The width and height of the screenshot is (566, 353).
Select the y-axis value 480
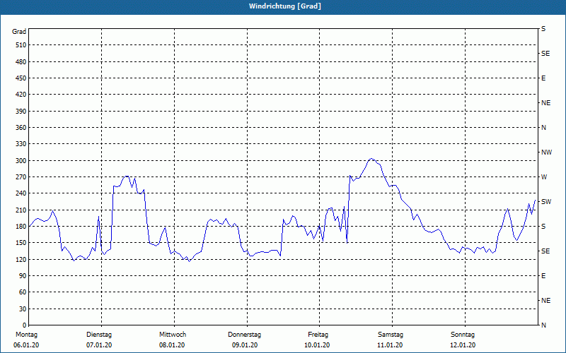coord(21,62)
